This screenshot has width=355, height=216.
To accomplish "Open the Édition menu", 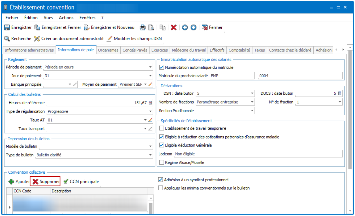I will 31,18.
